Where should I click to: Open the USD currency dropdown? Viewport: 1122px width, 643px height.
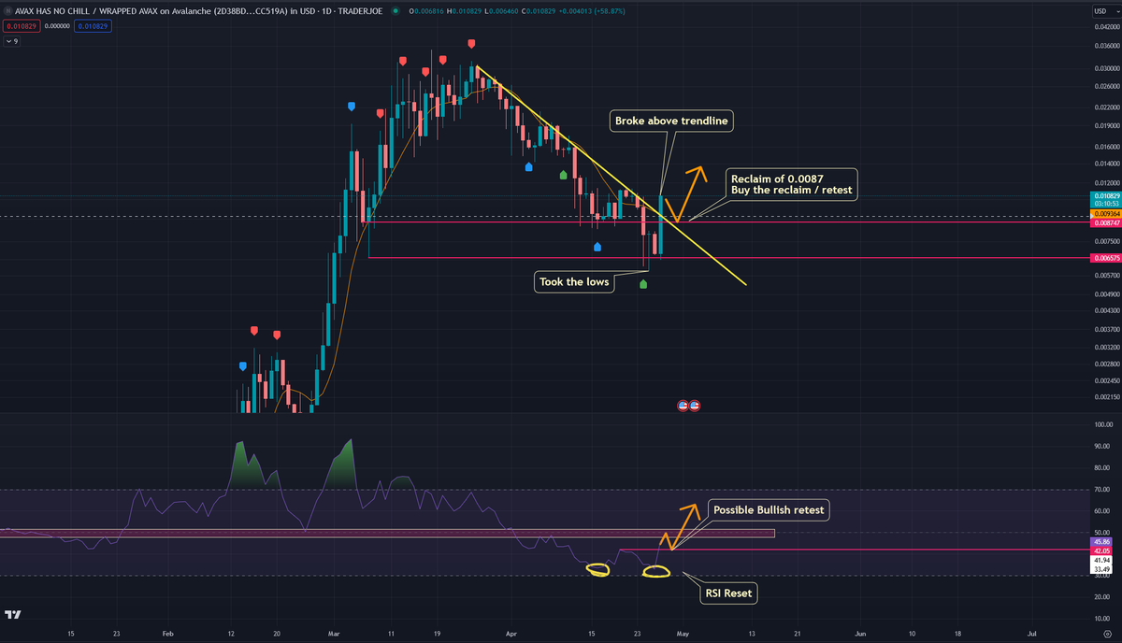point(1100,12)
